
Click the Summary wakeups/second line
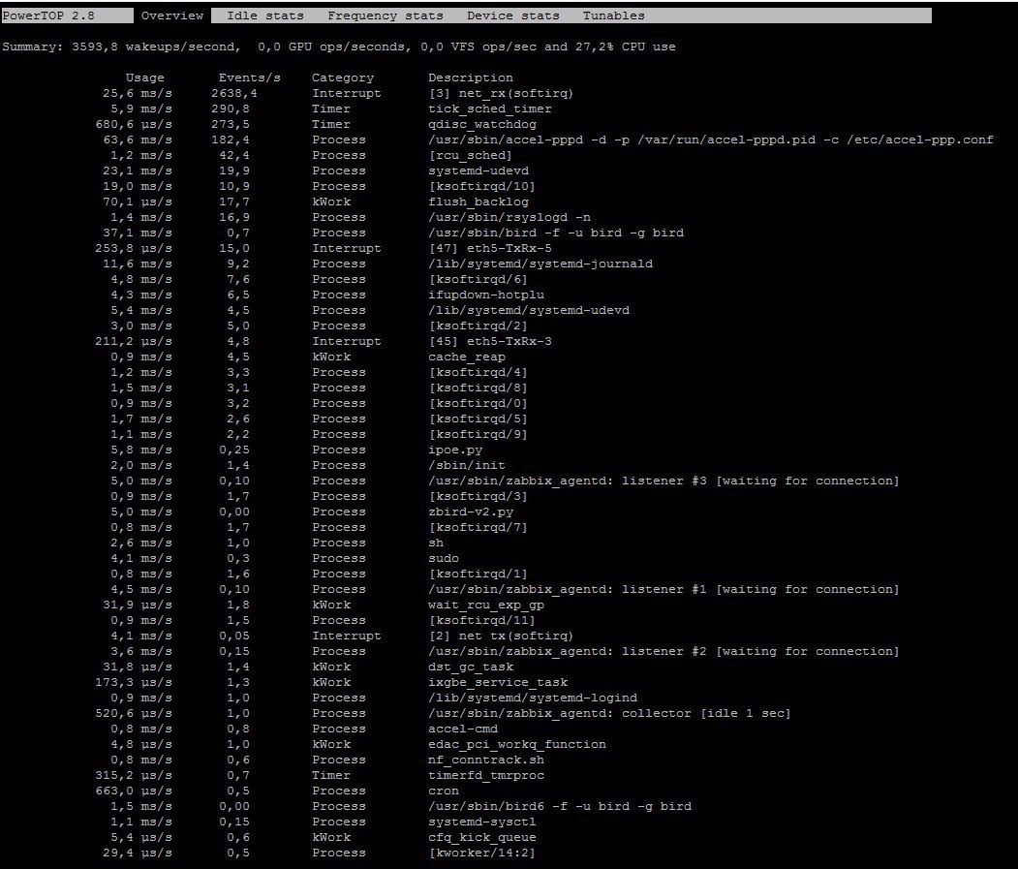(x=339, y=47)
